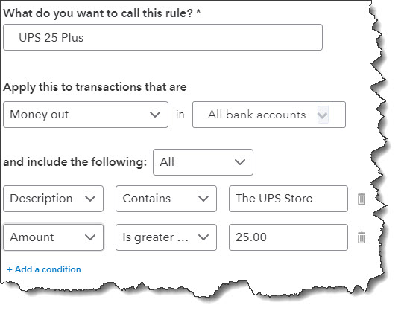Open the include All conditions dropdown
404x314 pixels.
point(203,162)
